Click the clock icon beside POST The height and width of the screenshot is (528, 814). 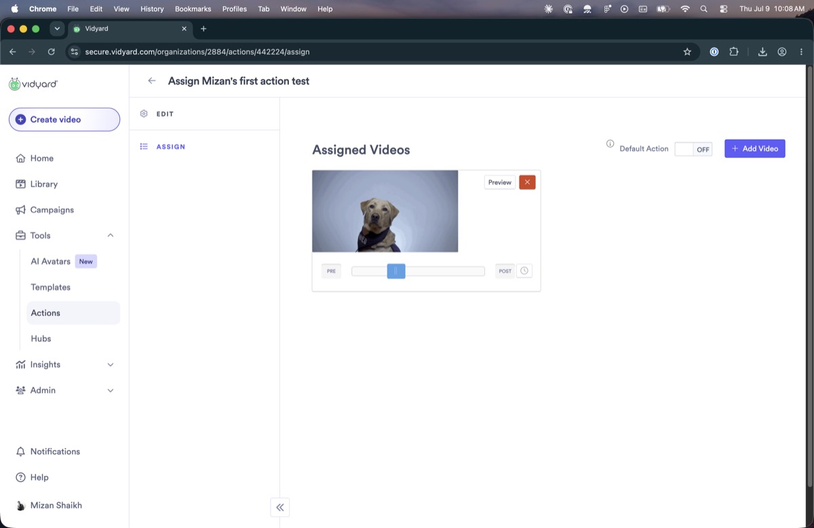[x=524, y=270]
